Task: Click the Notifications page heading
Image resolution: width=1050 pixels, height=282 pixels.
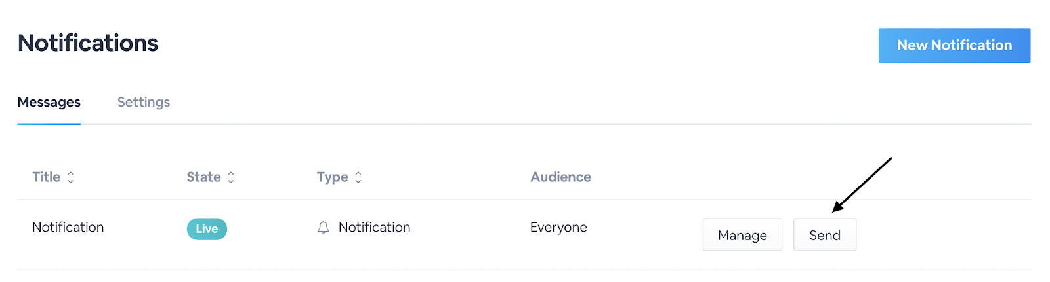Action: tap(88, 43)
